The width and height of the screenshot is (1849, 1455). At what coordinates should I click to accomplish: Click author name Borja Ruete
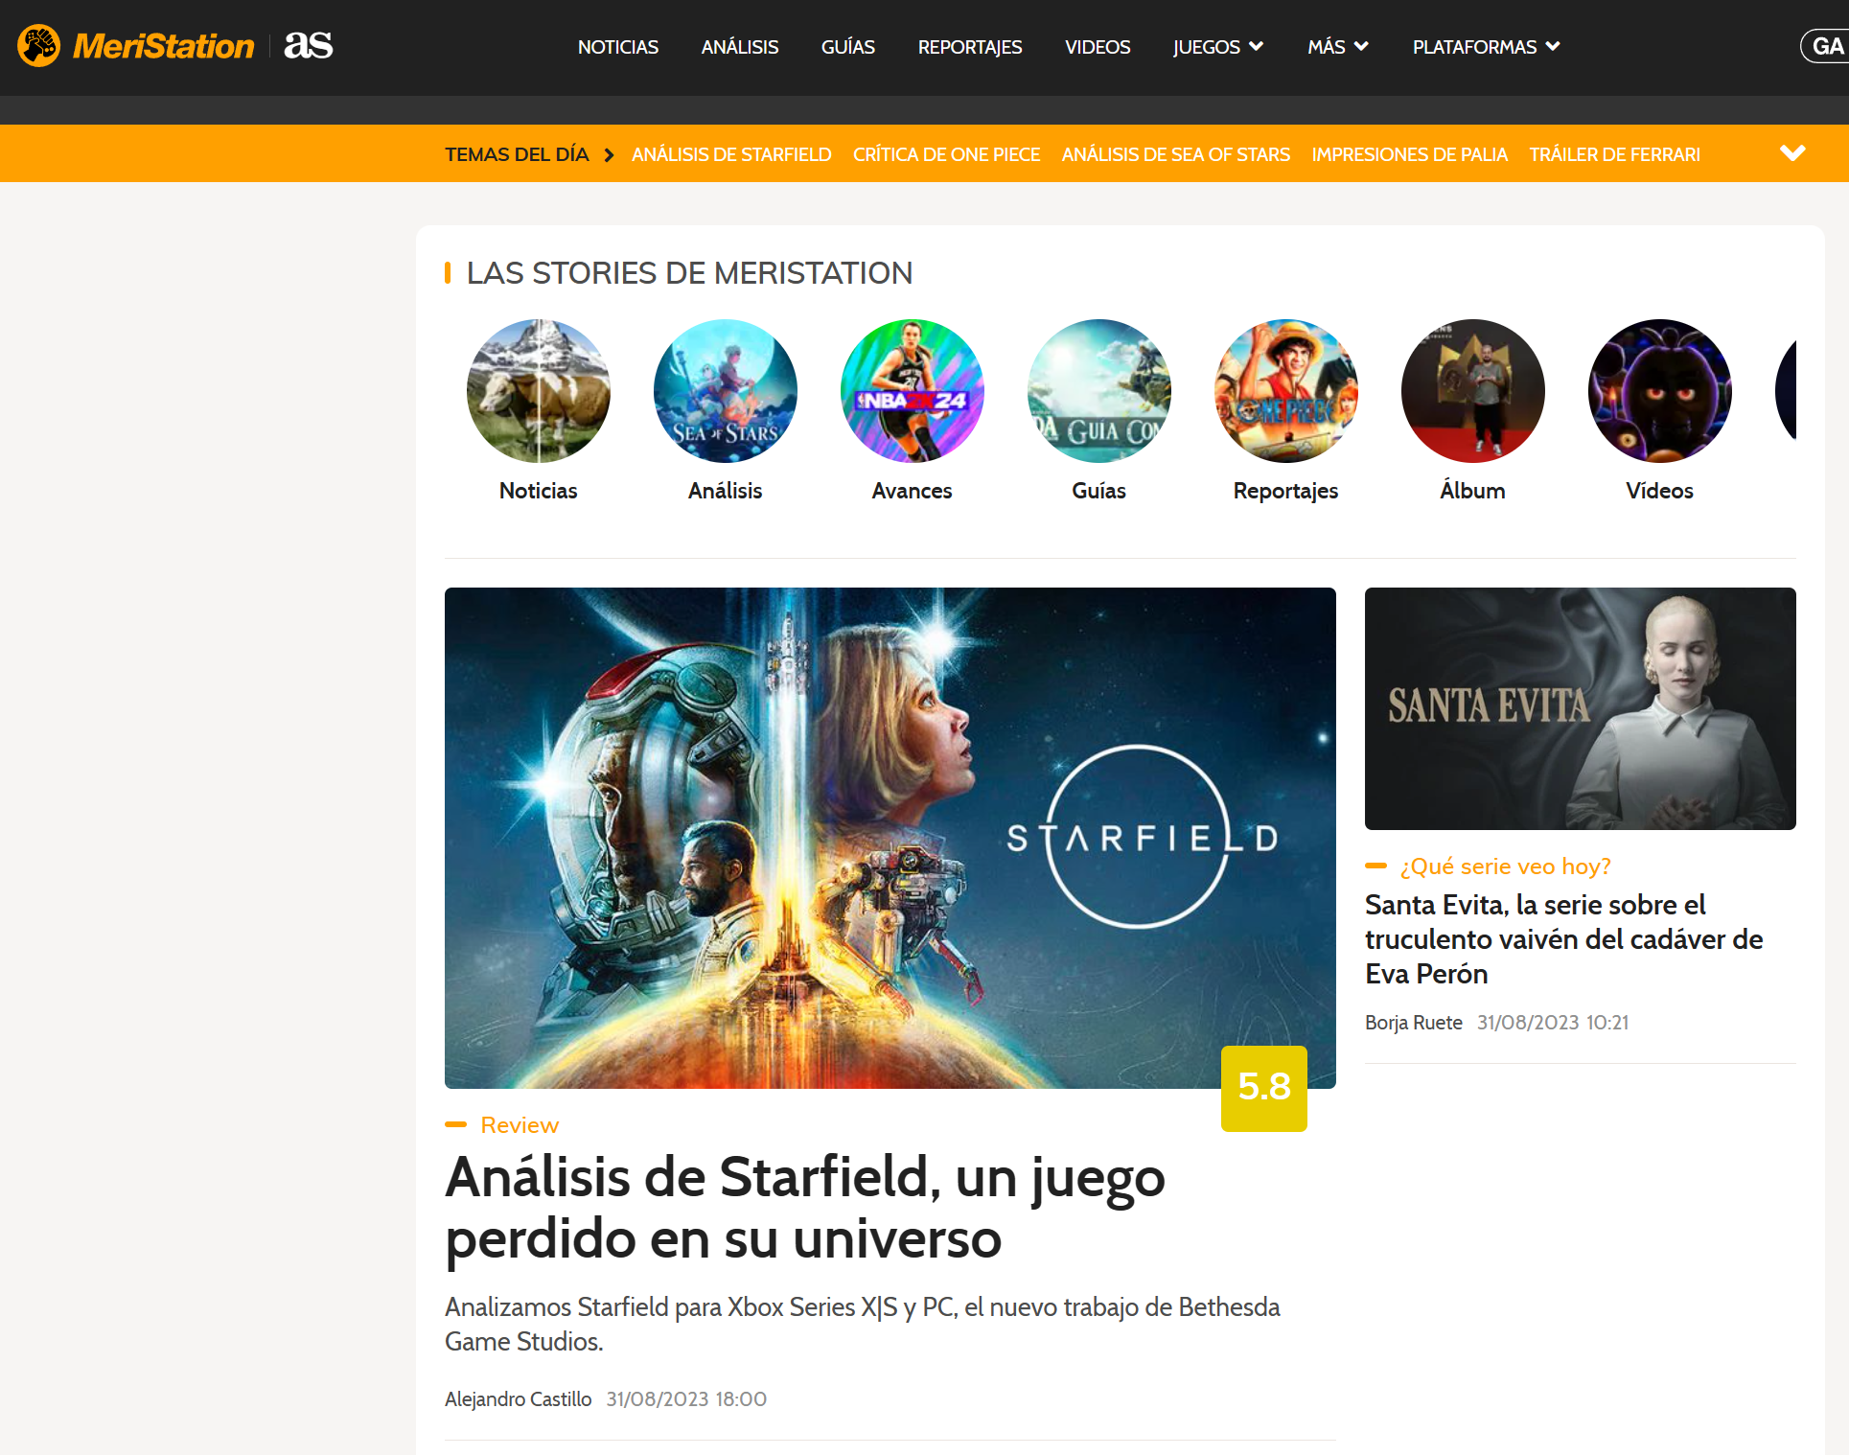pyautogui.click(x=1414, y=1023)
